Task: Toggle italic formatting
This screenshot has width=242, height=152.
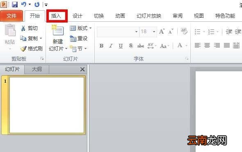Action: (111, 46)
